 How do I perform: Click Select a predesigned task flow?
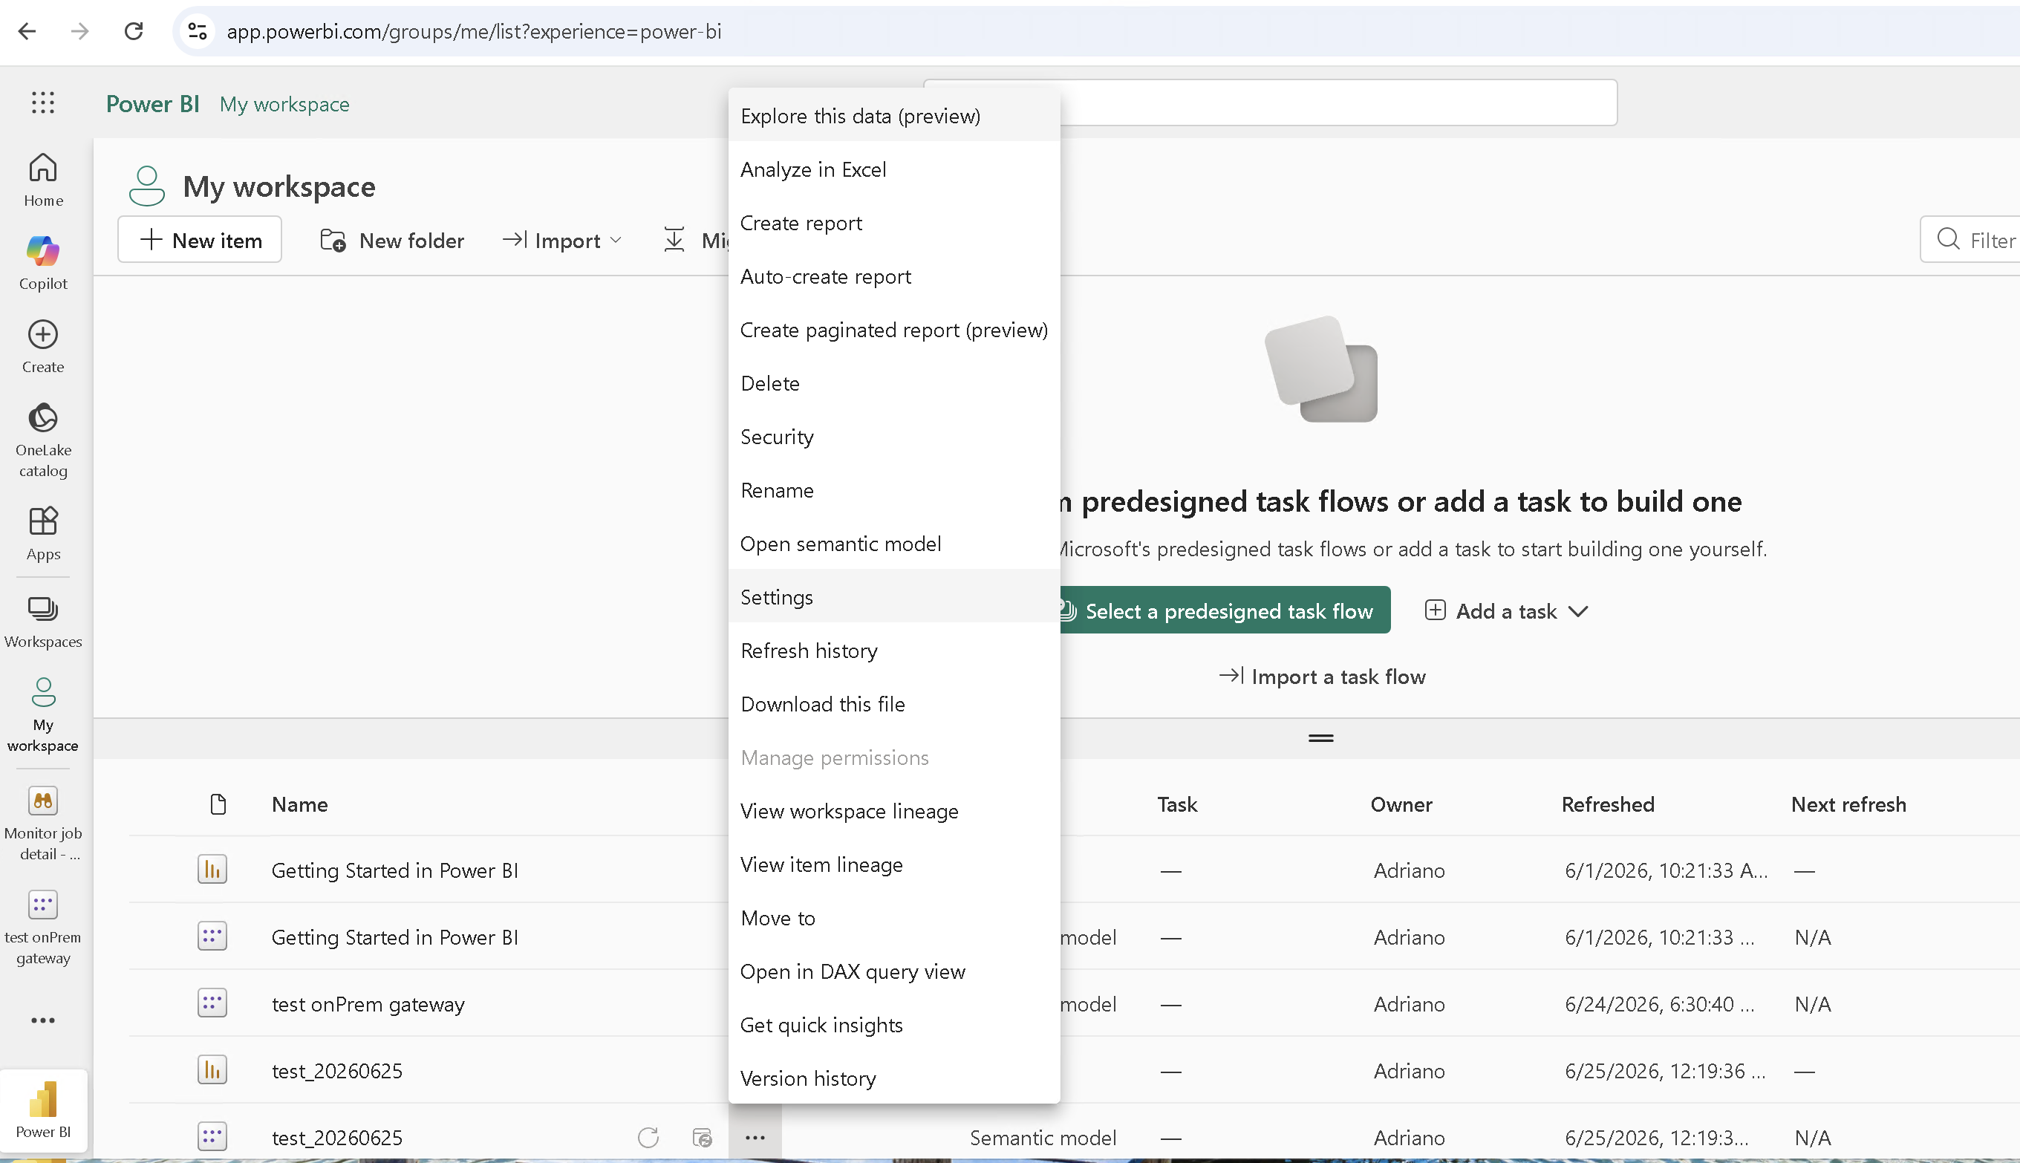pos(1225,611)
